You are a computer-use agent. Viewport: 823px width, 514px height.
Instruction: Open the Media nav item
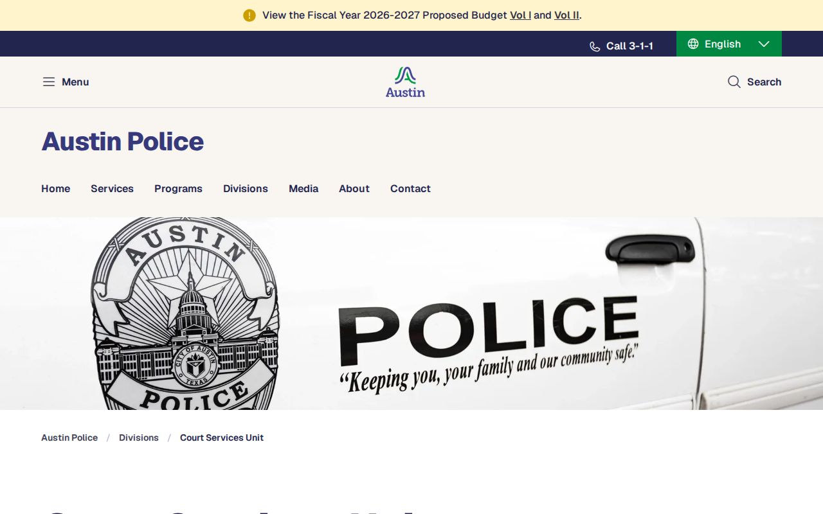[303, 188]
